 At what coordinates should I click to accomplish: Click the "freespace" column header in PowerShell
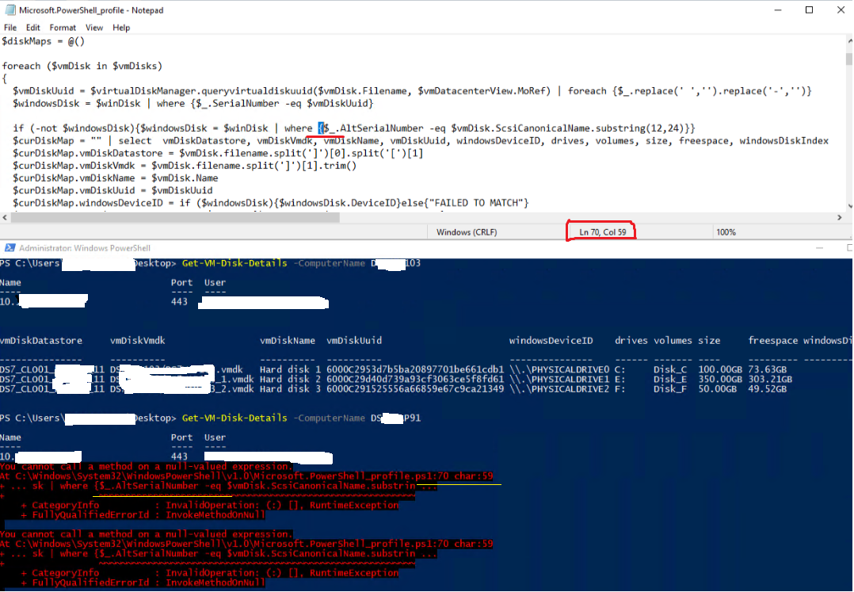pyautogui.click(x=773, y=341)
